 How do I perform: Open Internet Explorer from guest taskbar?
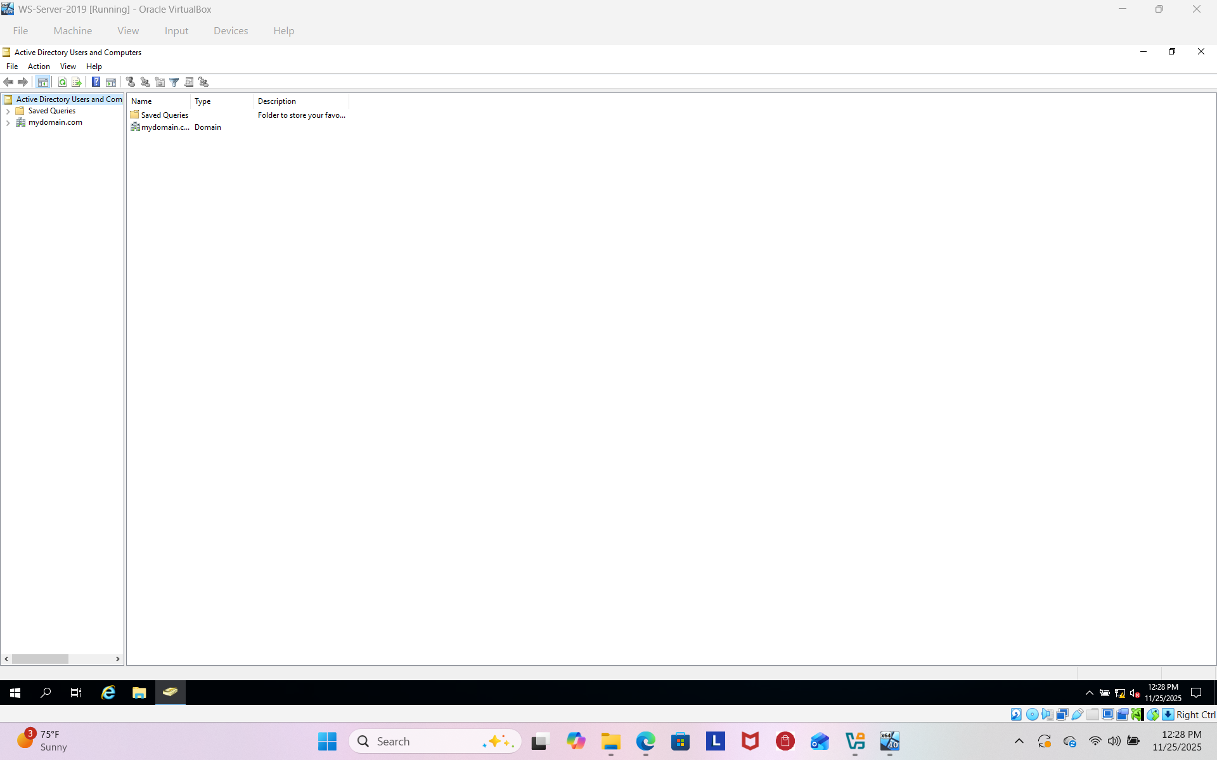[108, 693]
